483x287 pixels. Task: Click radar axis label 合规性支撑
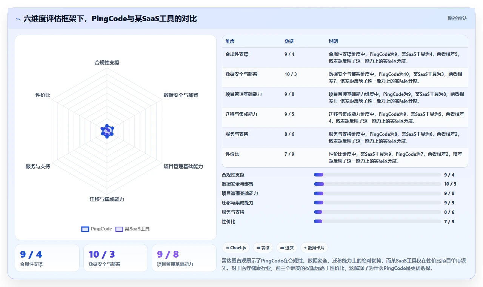107,63
